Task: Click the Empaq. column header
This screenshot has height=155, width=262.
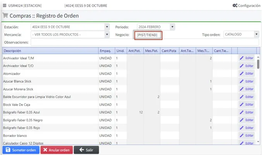Action: 106,51
